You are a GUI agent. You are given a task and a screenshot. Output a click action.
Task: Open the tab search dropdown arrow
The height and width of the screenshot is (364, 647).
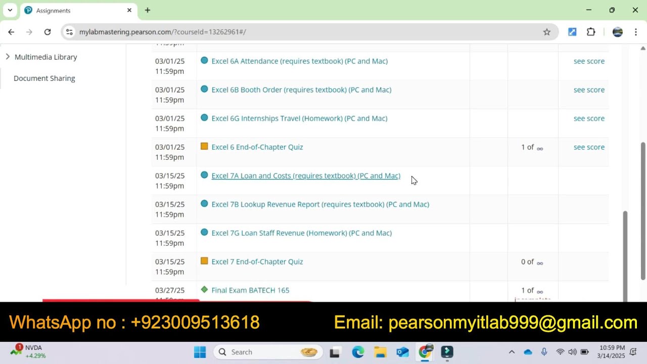(10, 10)
